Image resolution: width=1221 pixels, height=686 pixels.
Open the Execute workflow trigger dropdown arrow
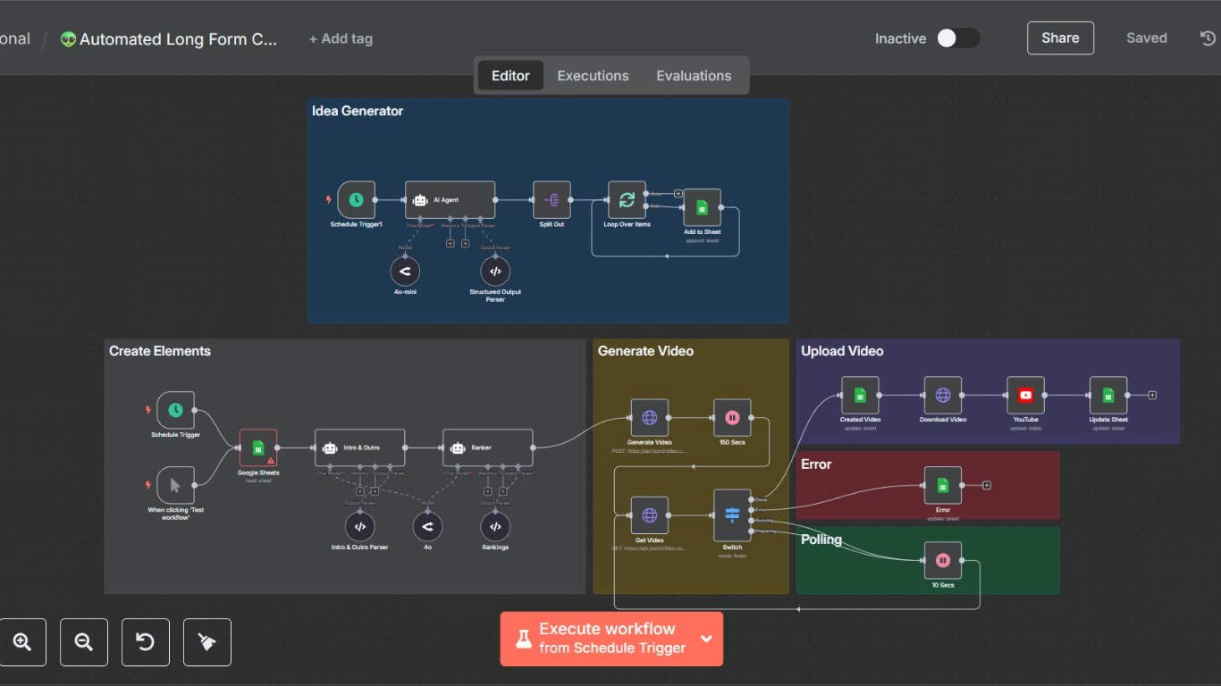[706, 639]
